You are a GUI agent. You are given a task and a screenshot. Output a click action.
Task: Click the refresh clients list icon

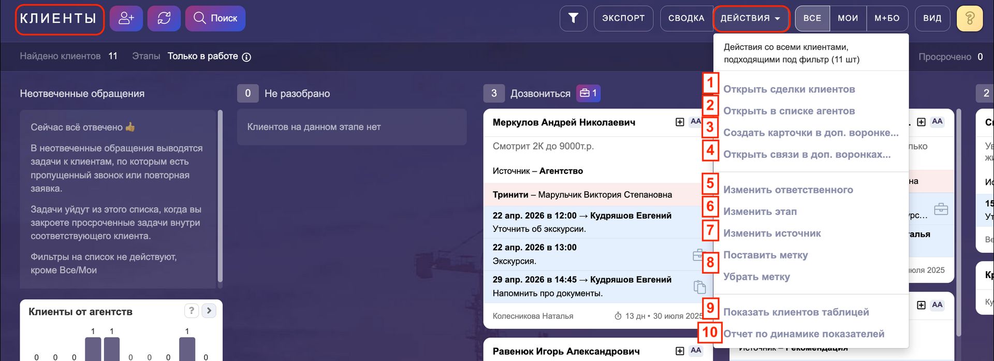164,19
